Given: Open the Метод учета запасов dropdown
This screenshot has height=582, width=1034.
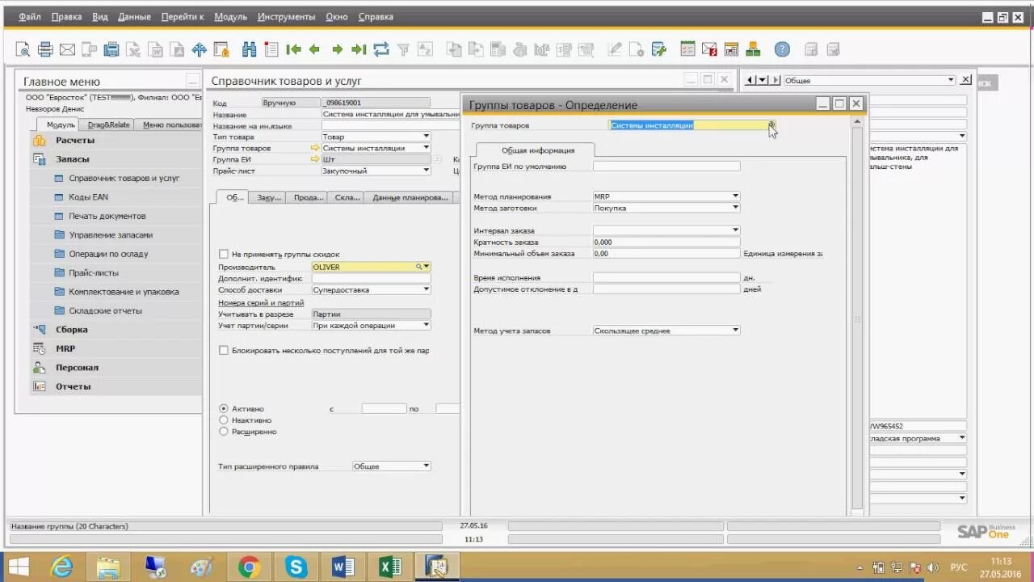Looking at the screenshot, I should 735,330.
